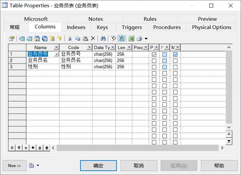Click the Replicate Columns icon
This screenshot has width=241, height=175.
pos(45,39)
